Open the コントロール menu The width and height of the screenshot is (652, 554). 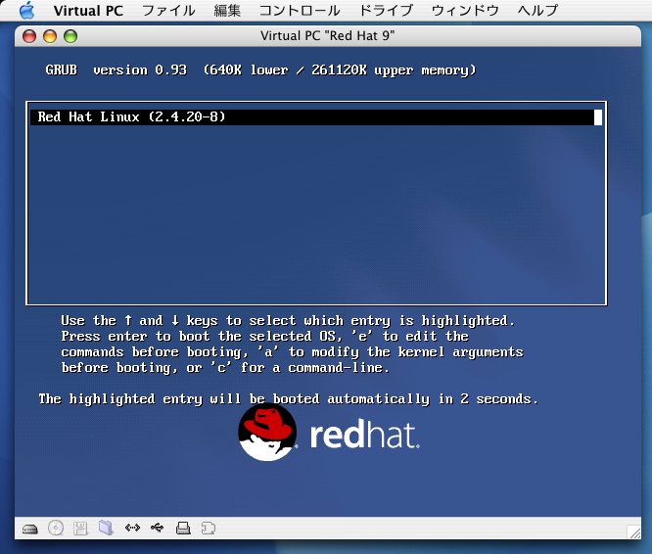click(x=300, y=11)
